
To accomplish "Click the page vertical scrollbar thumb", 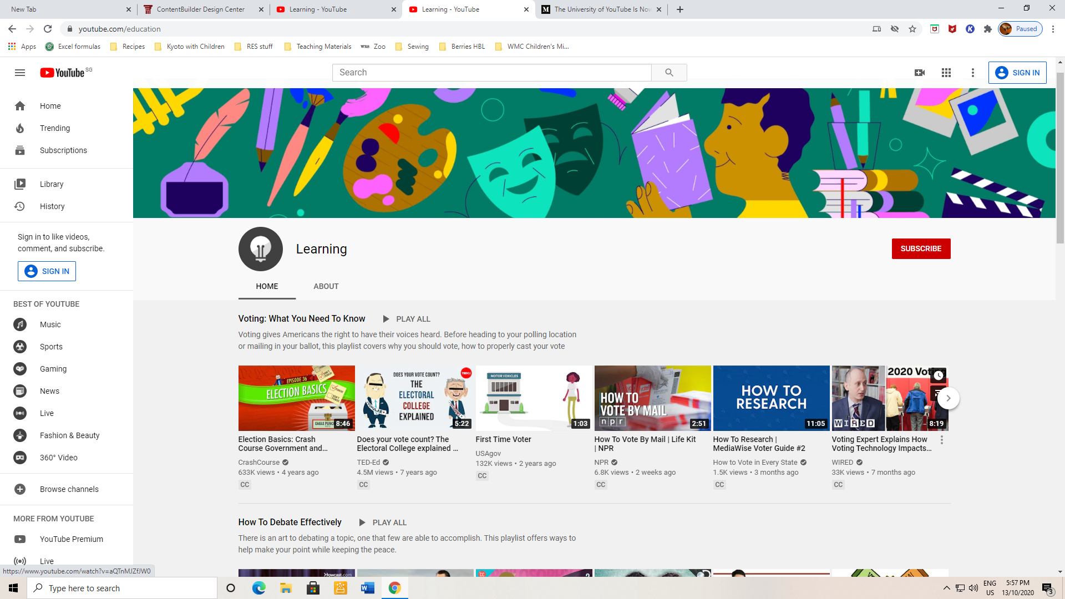I will (1060, 158).
